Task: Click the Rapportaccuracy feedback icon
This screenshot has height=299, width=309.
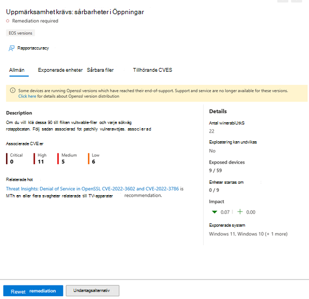Action: (x=11, y=48)
